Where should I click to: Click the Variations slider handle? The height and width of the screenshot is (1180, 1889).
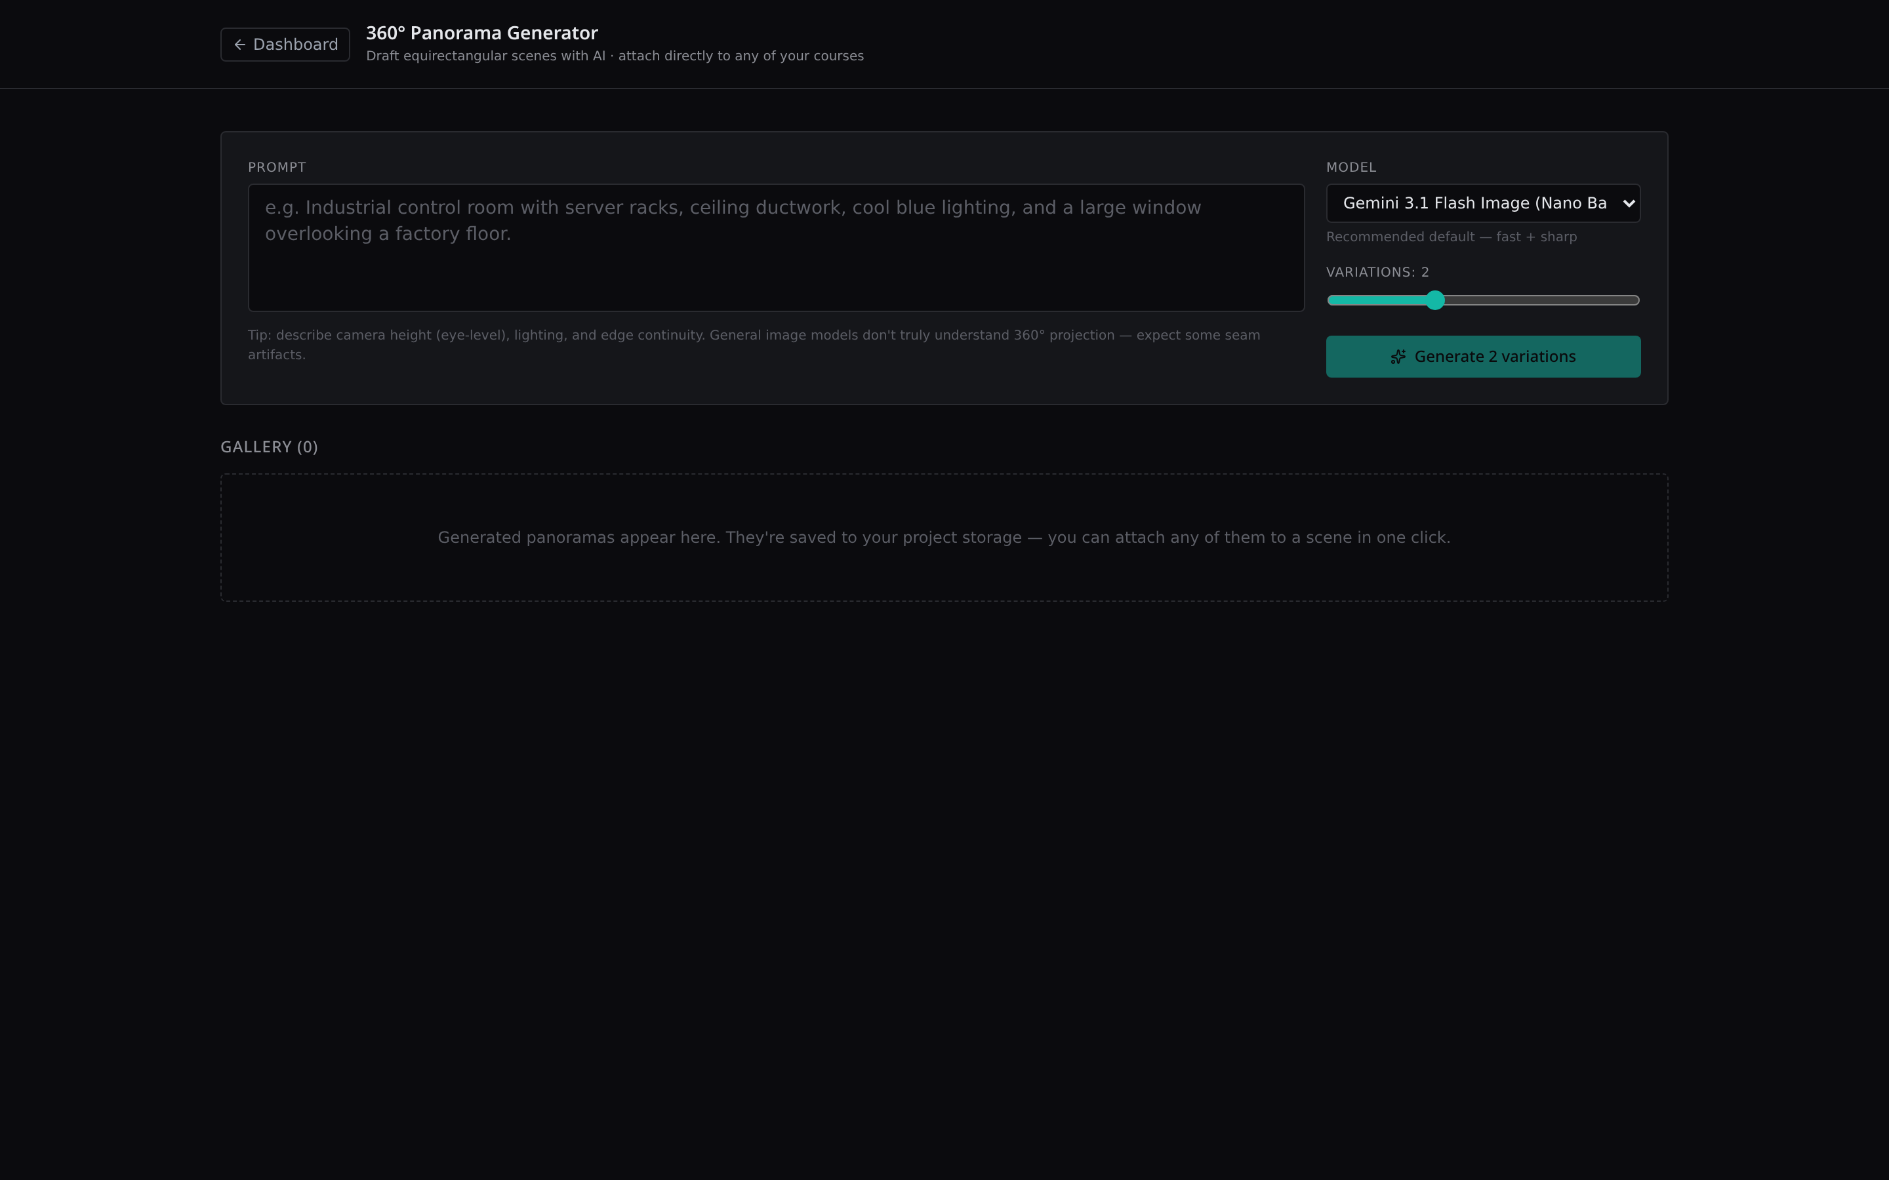click(x=1434, y=300)
